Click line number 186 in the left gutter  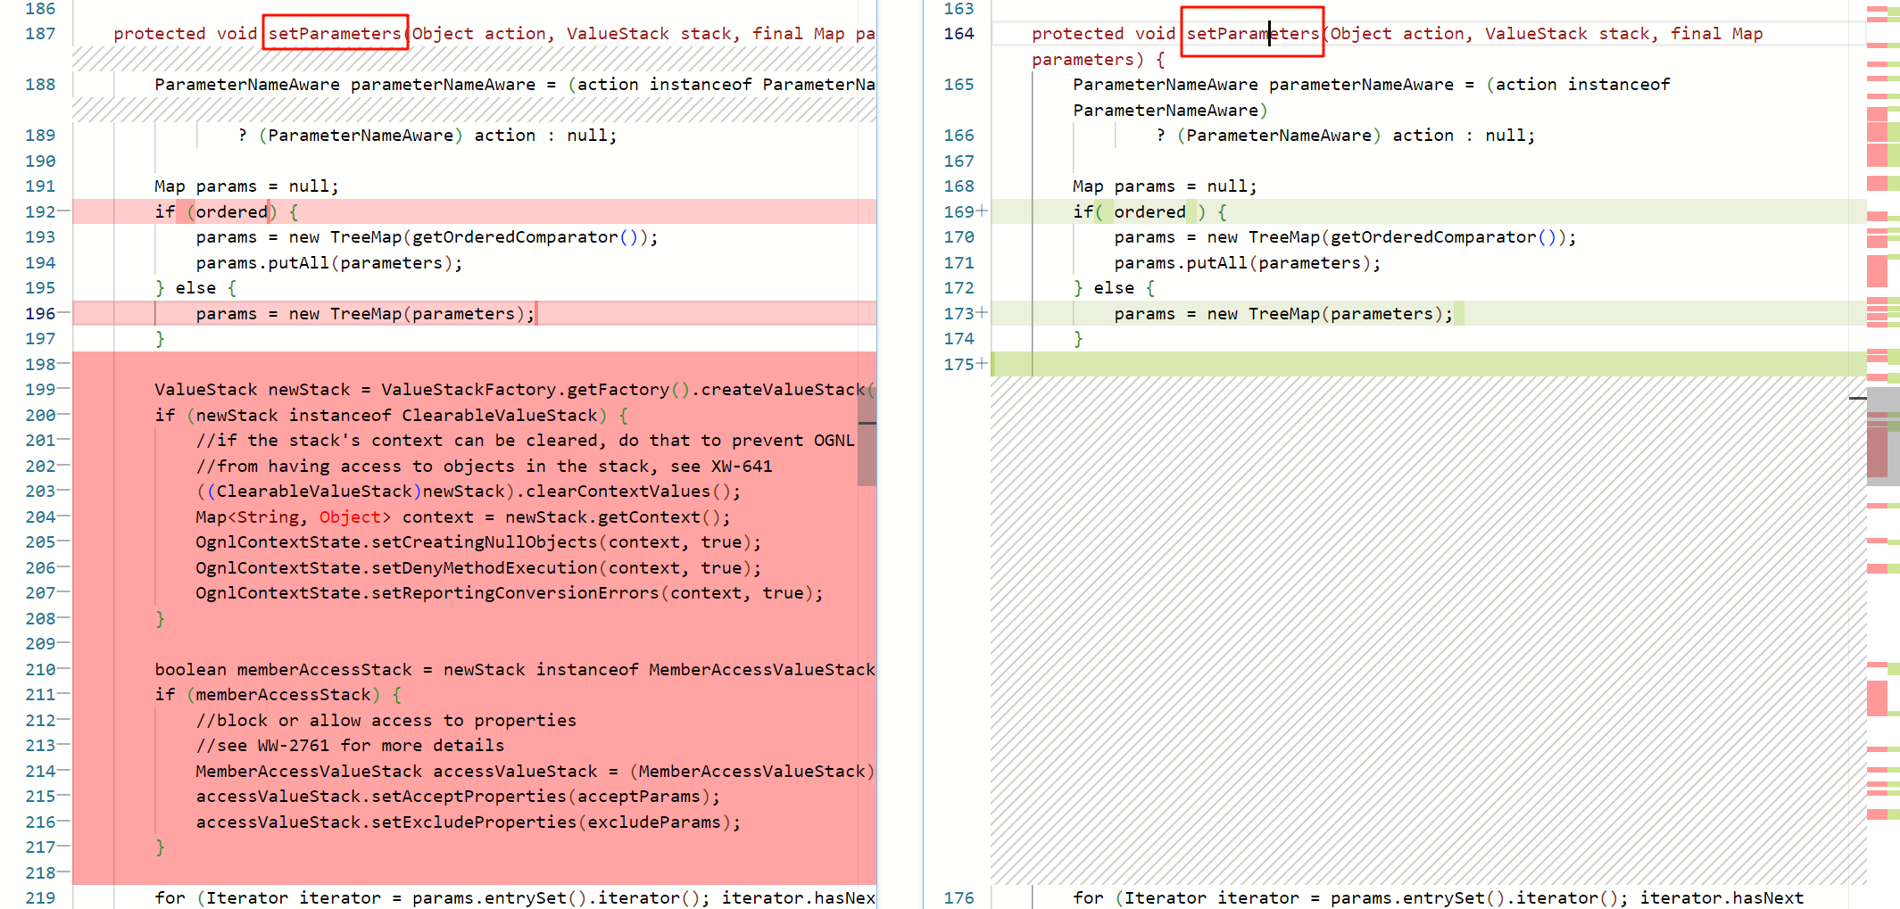click(40, 9)
